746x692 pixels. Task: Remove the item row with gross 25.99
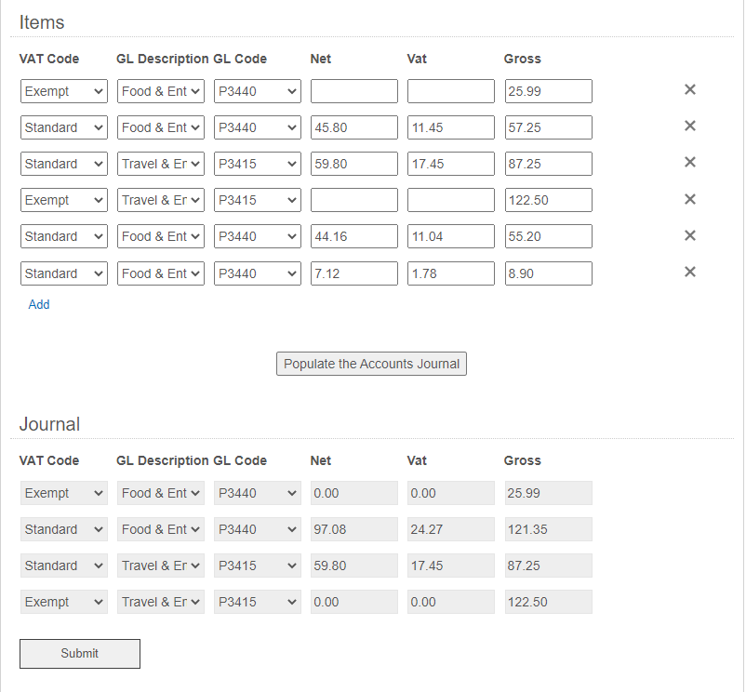pos(690,89)
